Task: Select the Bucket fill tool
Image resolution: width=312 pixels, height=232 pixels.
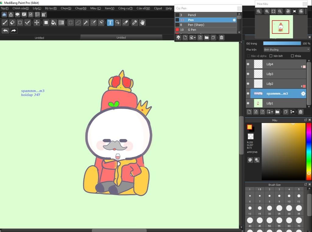Action: [x=54, y=23]
